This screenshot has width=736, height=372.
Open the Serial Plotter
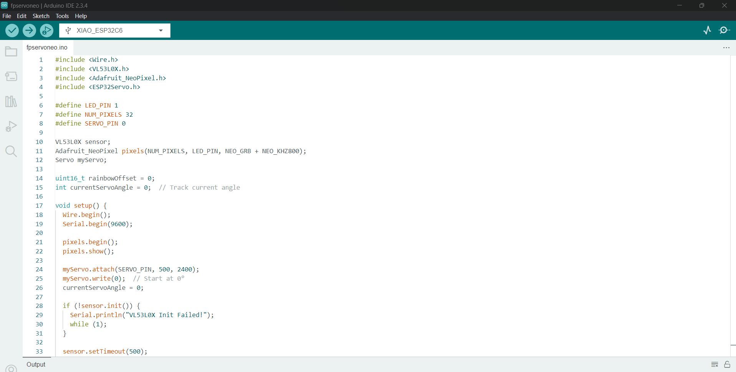click(707, 30)
